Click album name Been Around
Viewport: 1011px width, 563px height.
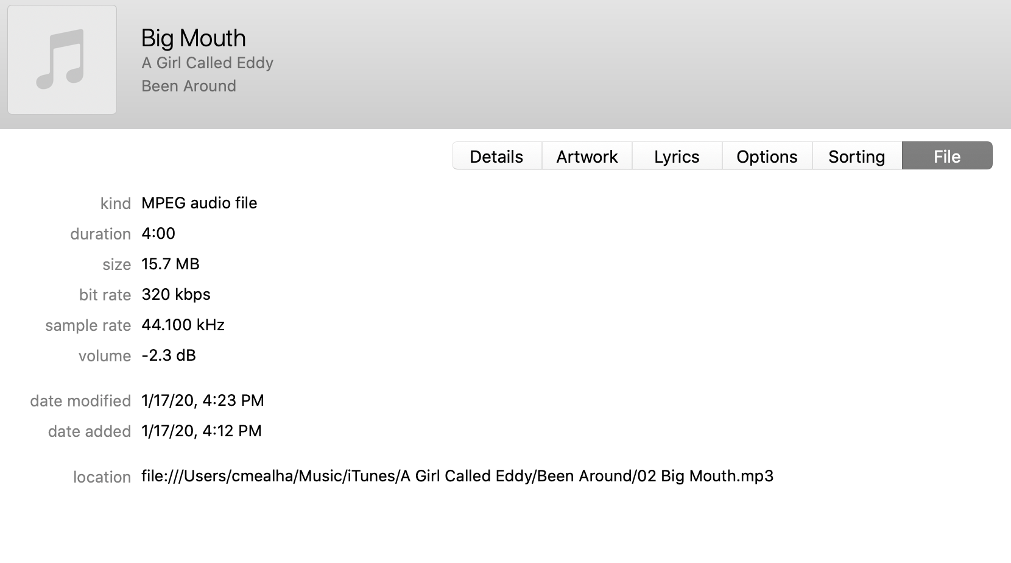[189, 86]
